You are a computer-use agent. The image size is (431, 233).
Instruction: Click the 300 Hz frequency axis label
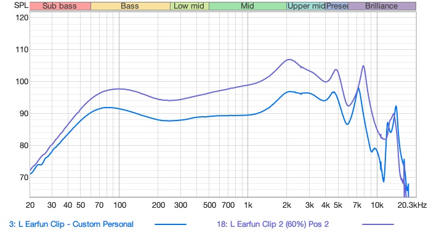point(180,205)
